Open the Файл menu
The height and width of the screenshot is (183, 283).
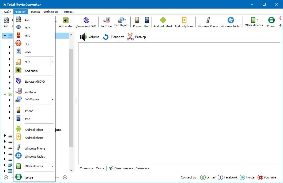(x=7, y=12)
